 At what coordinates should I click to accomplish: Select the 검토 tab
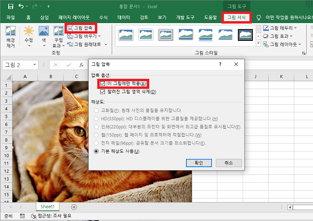[144, 17]
